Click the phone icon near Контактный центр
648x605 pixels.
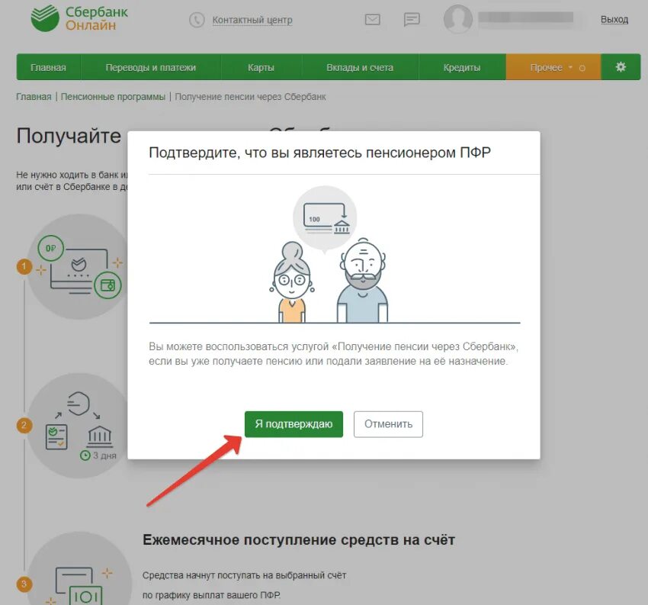click(197, 20)
